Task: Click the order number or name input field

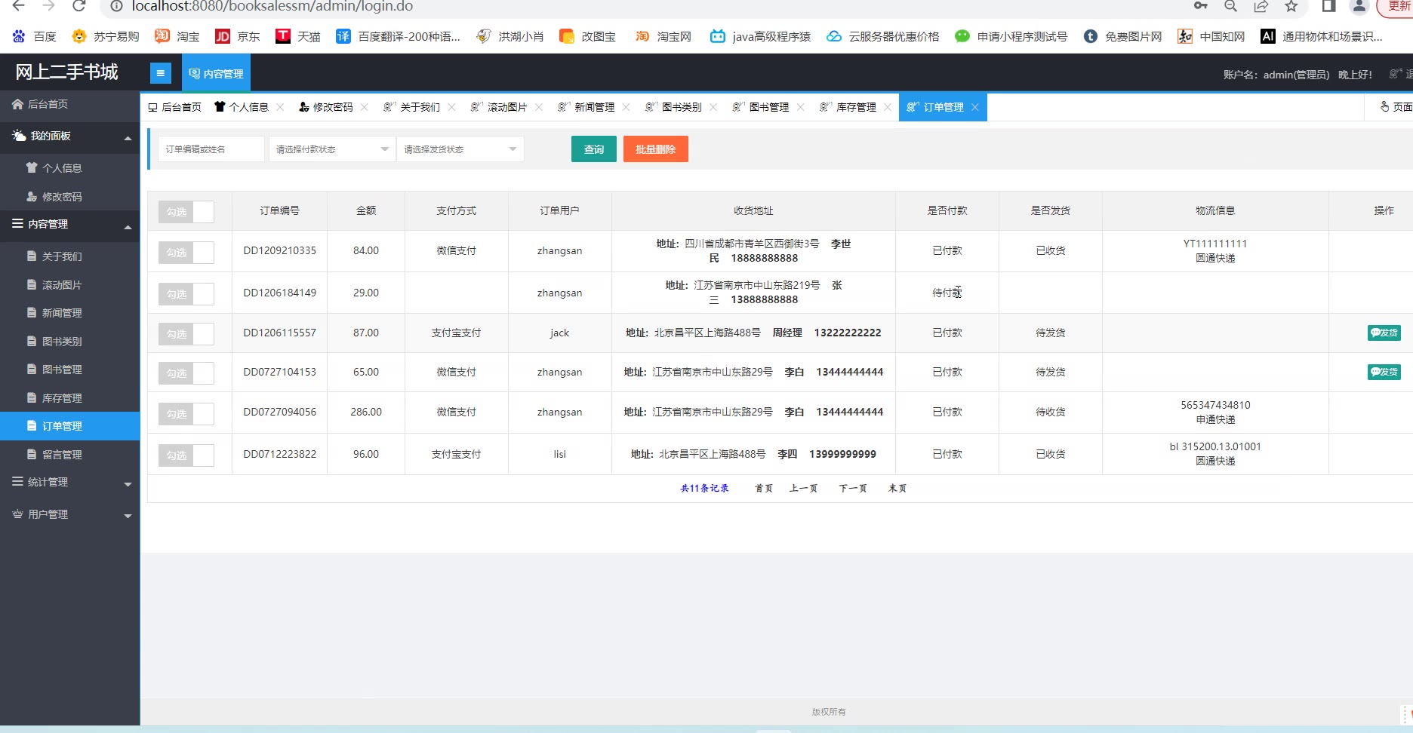Action: pos(211,149)
